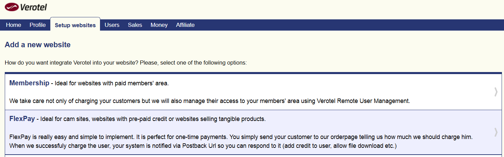This screenshot has width=504, height=157.
Task: Click the Verotel wordmark text
Action: (x=33, y=7)
